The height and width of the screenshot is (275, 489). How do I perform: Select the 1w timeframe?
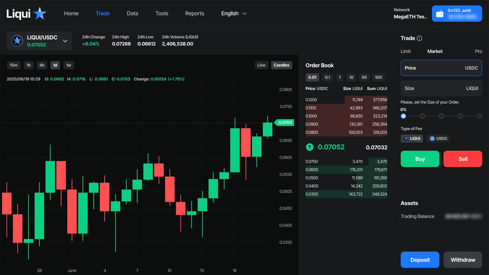click(68, 65)
